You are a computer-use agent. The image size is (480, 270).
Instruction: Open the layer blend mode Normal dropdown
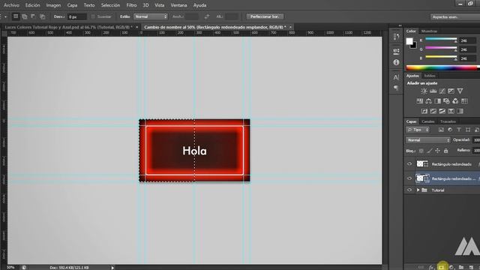(x=428, y=140)
